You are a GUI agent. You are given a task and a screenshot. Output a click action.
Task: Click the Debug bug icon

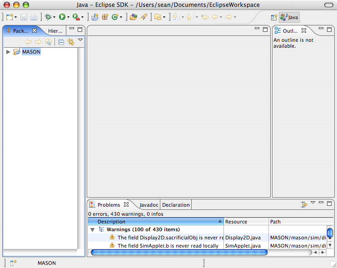[48, 17]
